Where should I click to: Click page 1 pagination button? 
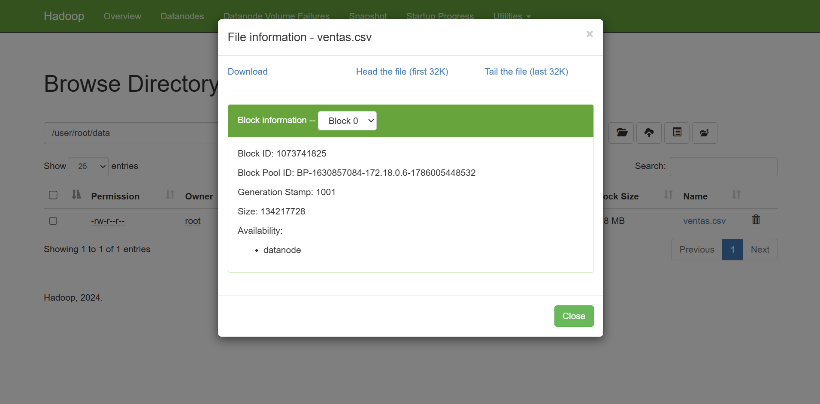click(x=732, y=250)
